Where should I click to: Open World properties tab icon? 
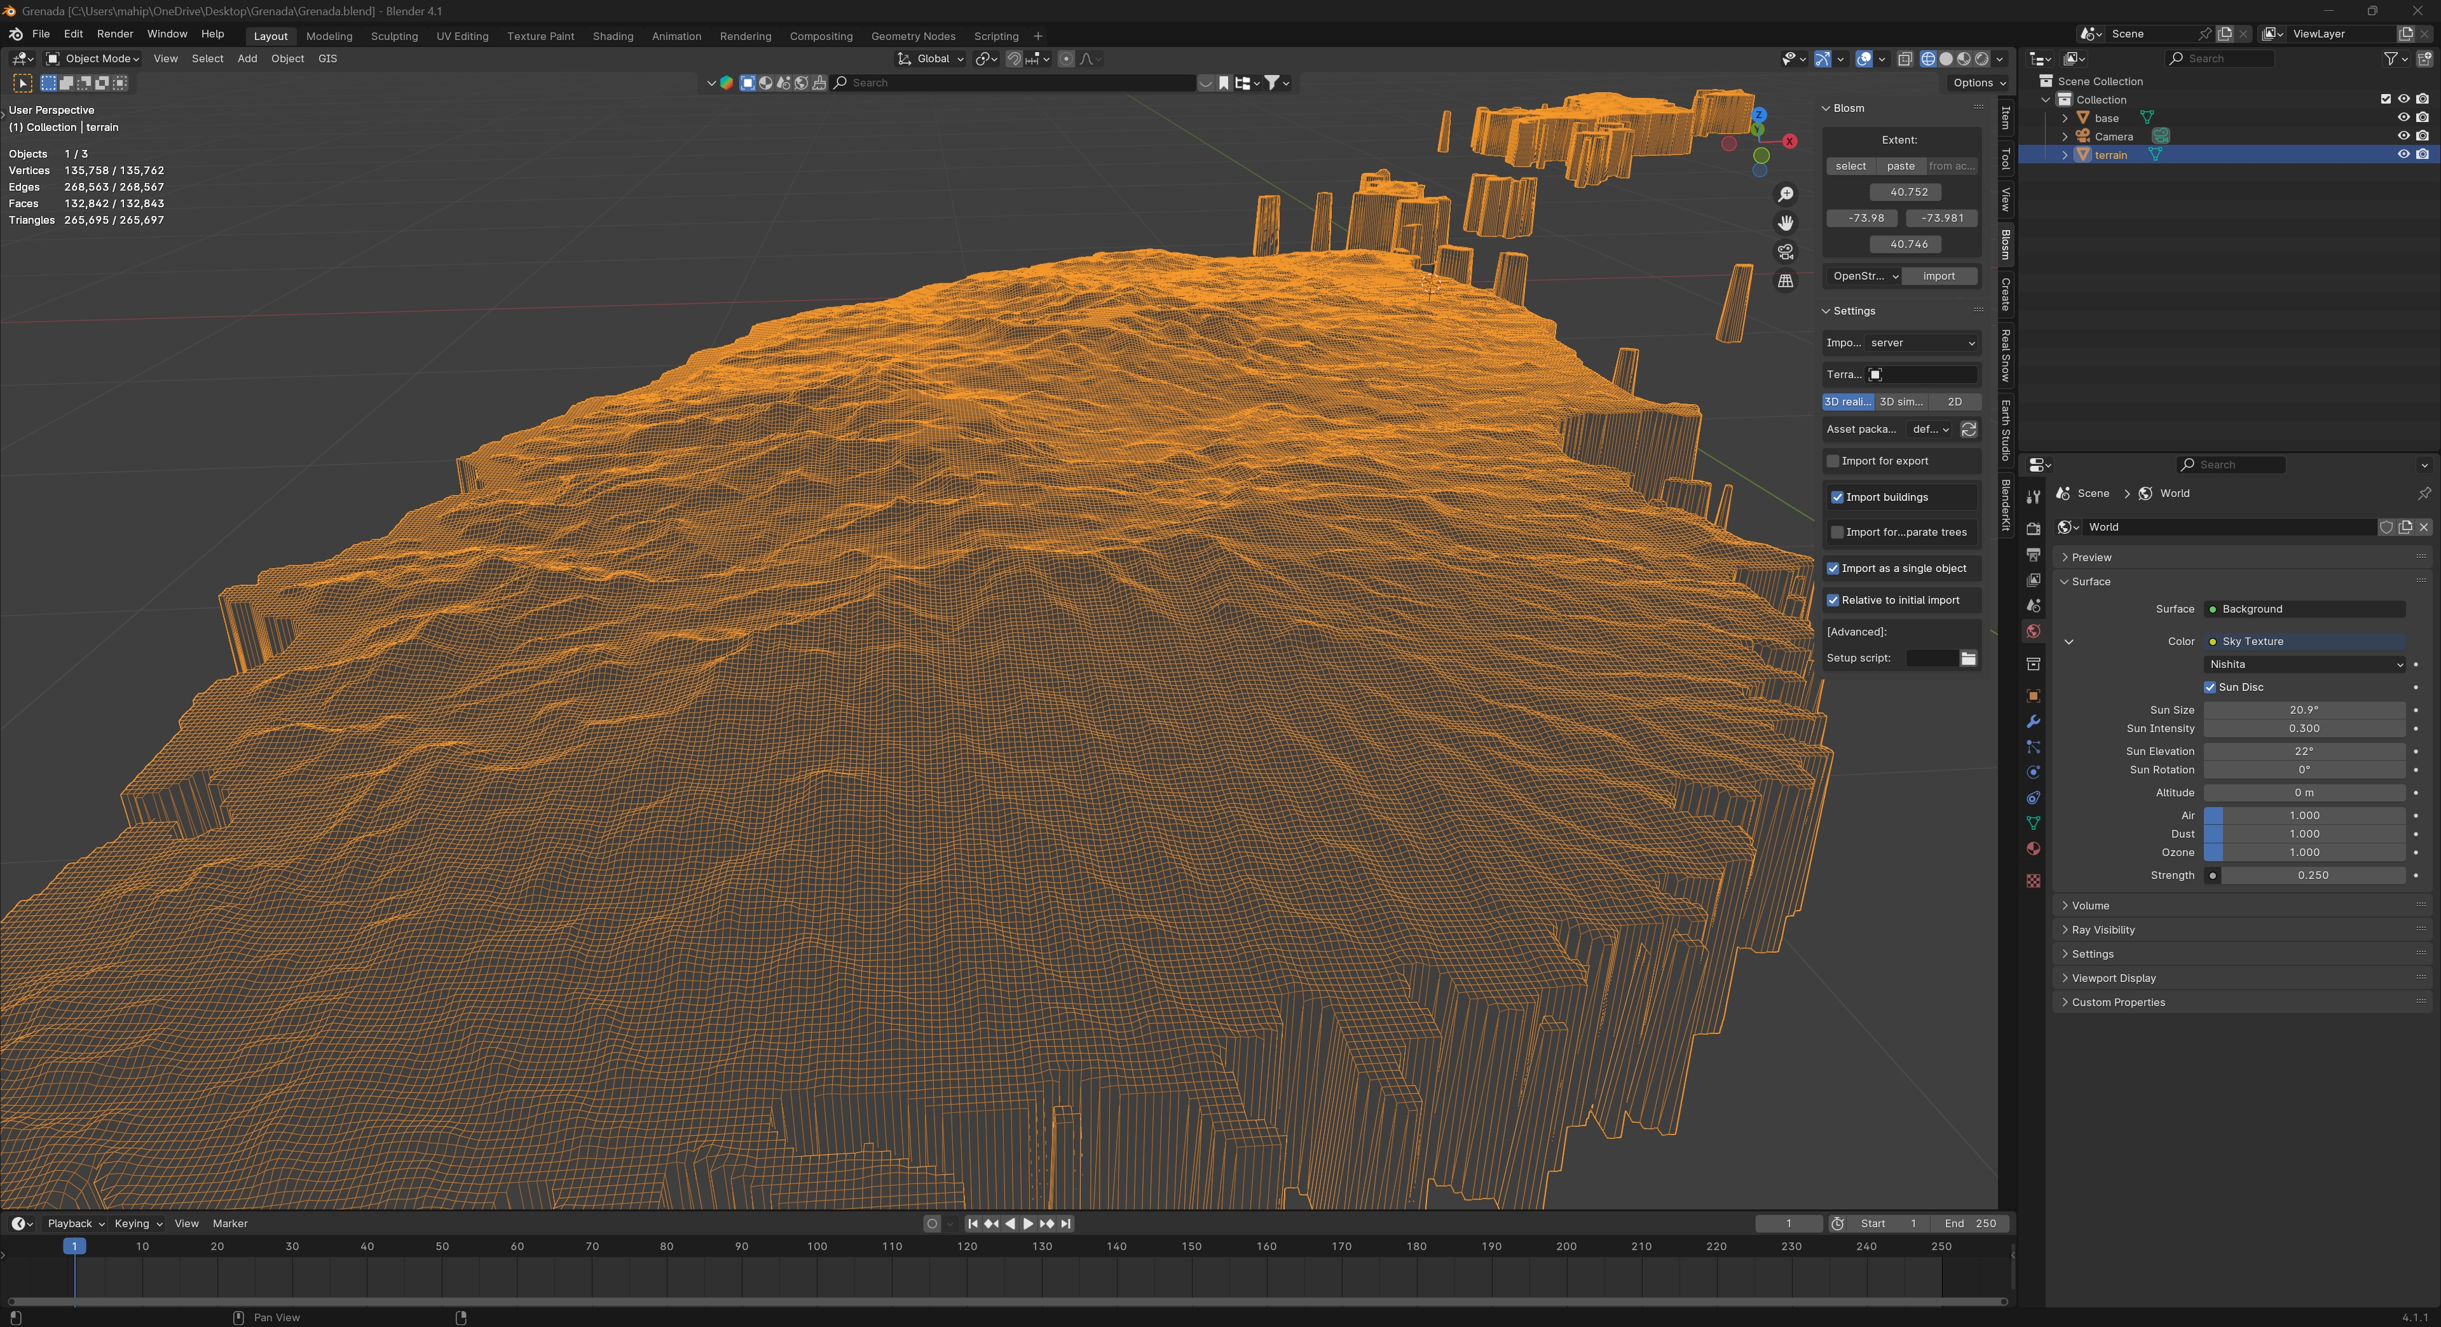(2033, 631)
